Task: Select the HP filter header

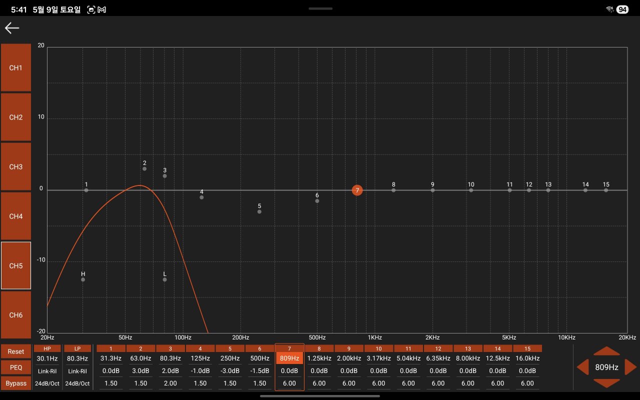Action: 47,348
